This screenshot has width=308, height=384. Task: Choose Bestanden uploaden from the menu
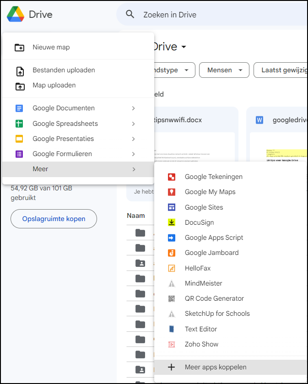[x=78, y=70]
